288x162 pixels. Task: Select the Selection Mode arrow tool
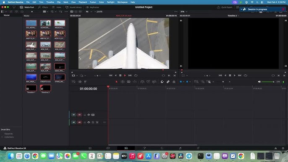pyautogui.click(x=116, y=82)
